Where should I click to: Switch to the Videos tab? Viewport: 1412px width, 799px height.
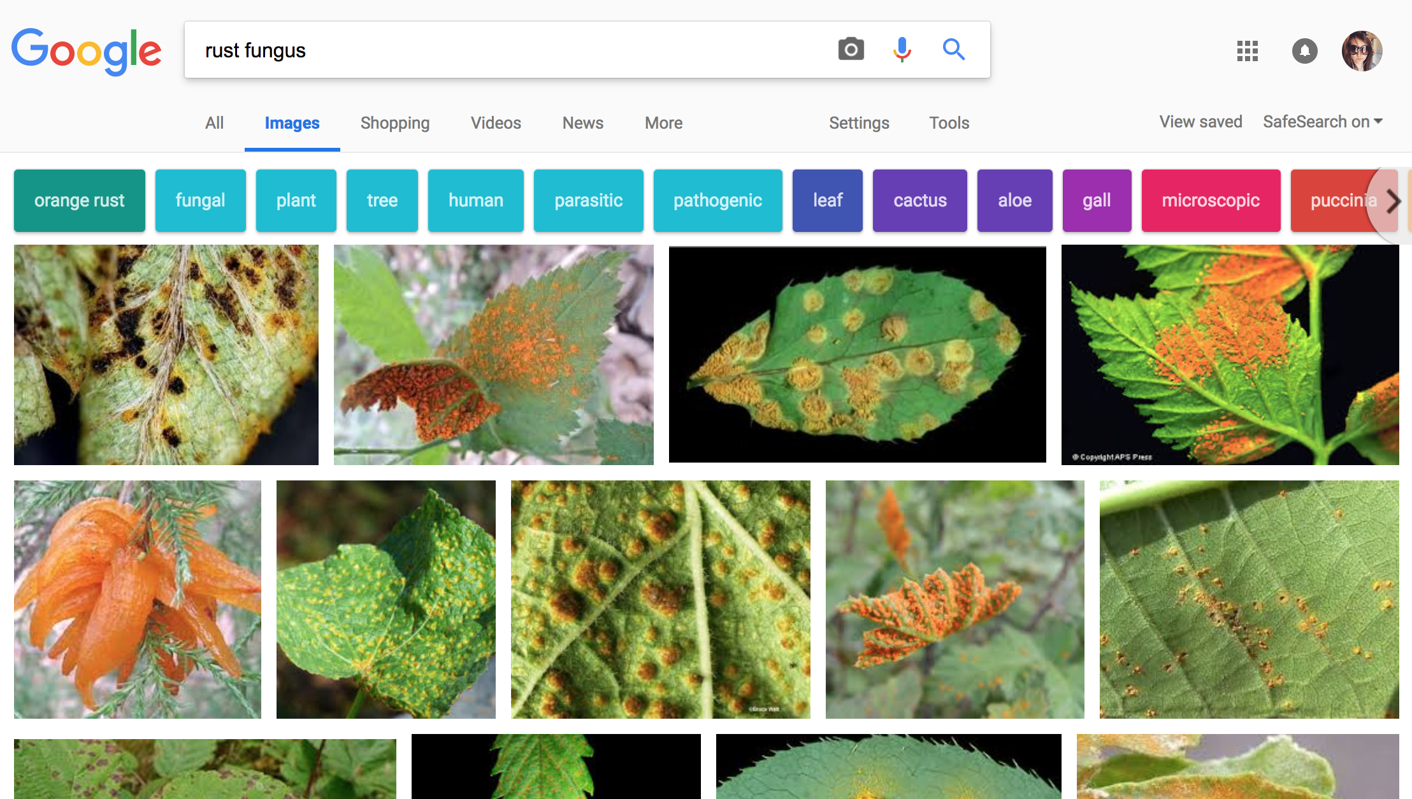point(496,123)
